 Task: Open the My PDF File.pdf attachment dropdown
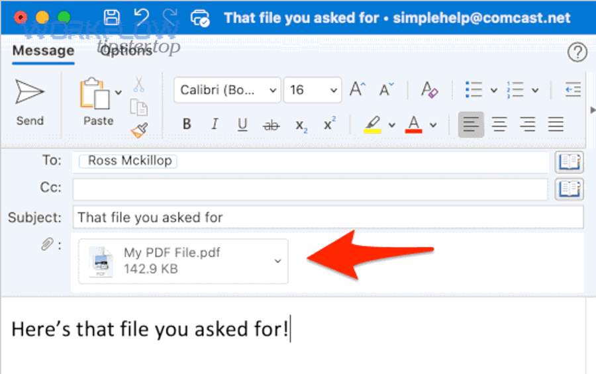click(278, 261)
